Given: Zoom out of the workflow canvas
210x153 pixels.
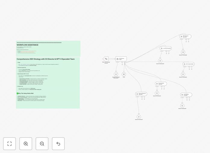Looking at the screenshot, I should [x=42, y=144].
